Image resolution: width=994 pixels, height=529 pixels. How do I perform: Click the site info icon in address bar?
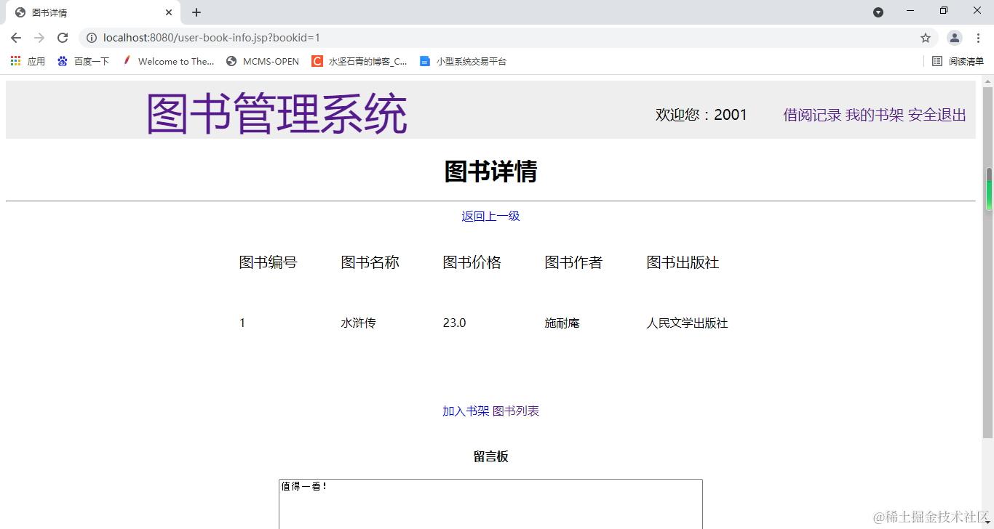point(92,37)
